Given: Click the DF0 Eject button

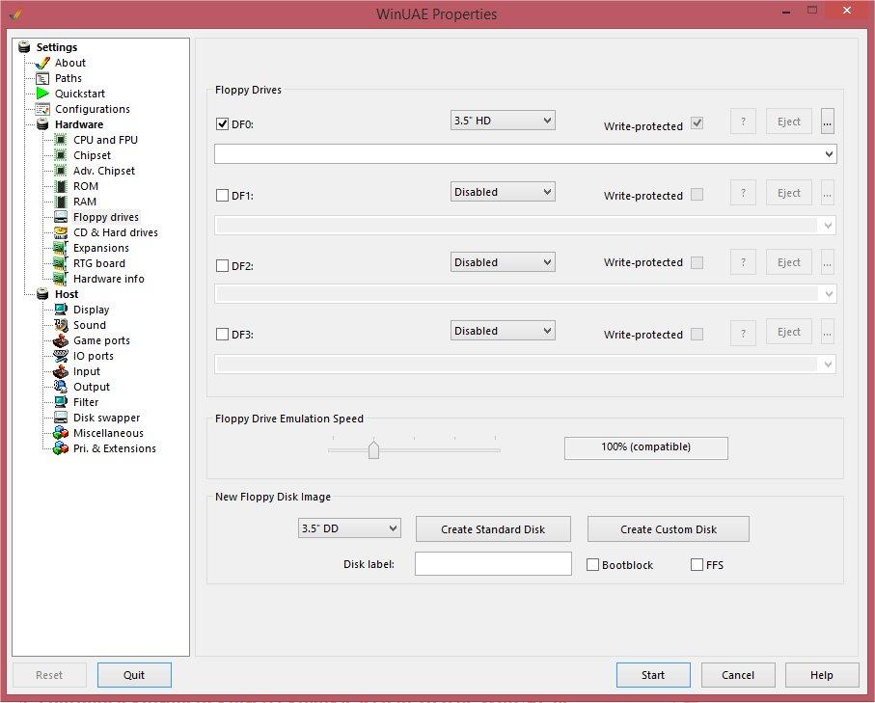Looking at the screenshot, I should (x=788, y=122).
